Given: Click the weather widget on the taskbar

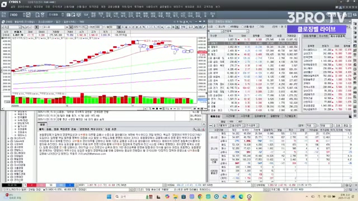Looking at the screenshot, I should tap(13, 197).
